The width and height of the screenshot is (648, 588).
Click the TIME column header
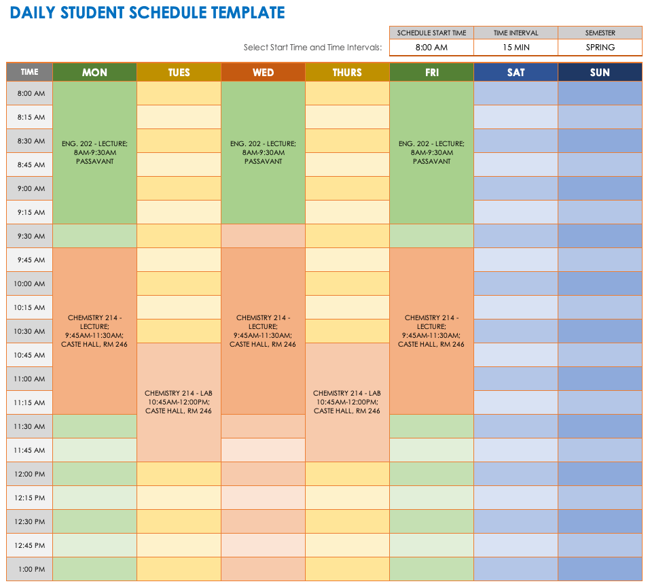tap(29, 72)
